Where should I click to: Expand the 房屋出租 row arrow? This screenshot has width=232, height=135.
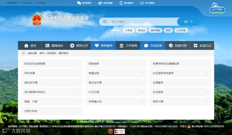click(142, 73)
